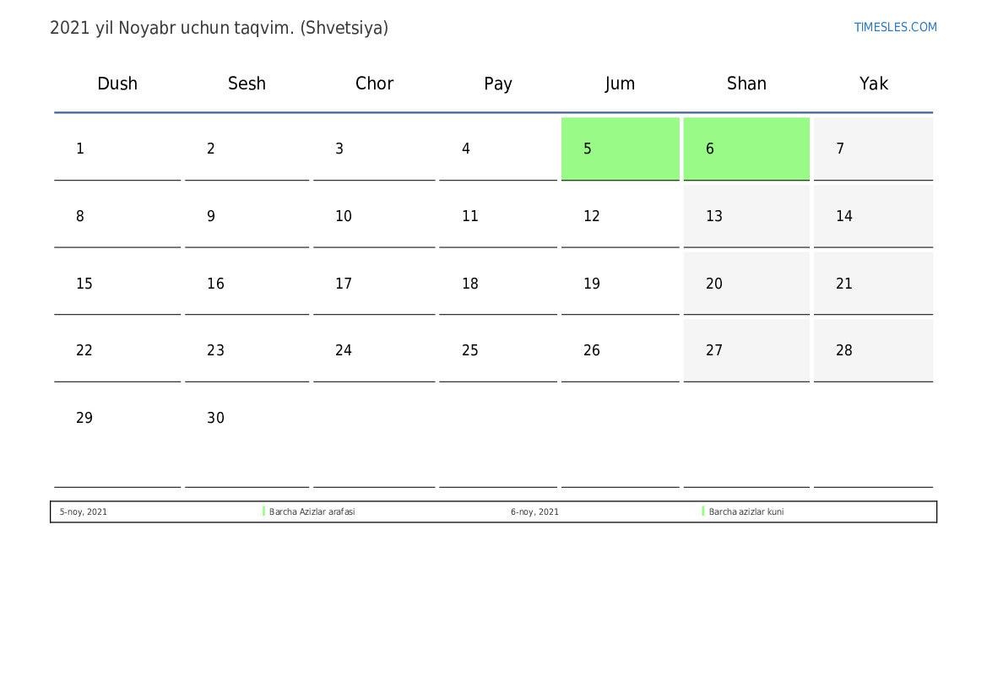The image size is (987, 698).
Task: Click day 7 in the Yak column
Action: [x=873, y=149]
